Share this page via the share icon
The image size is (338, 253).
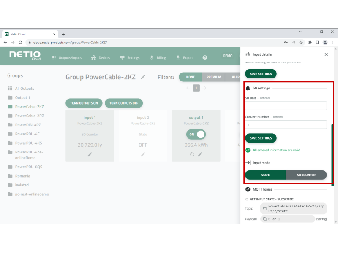(x=293, y=43)
